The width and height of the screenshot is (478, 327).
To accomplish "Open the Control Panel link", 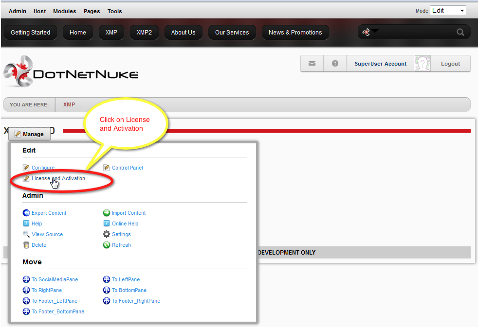I will [128, 168].
